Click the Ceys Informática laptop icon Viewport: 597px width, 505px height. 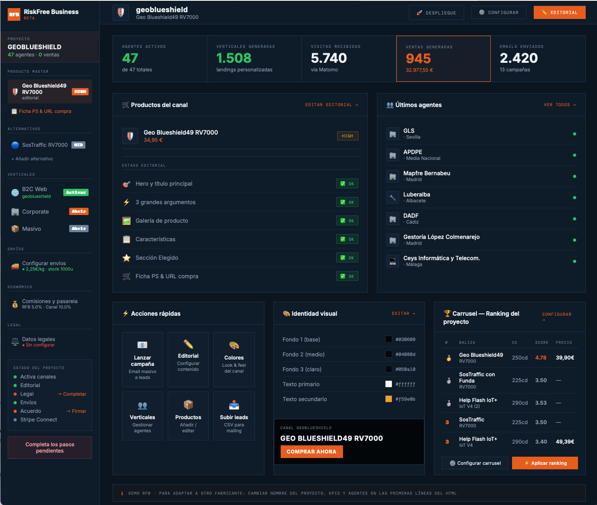(393, 261)
